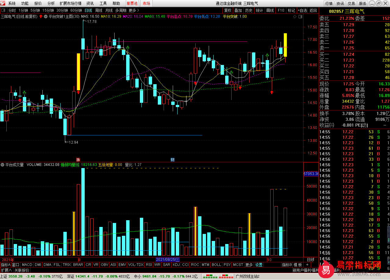Click the 2021/08/25 date marker on timeline
Viewport: 390px width, 280px height.
click(x=168, y=259)
